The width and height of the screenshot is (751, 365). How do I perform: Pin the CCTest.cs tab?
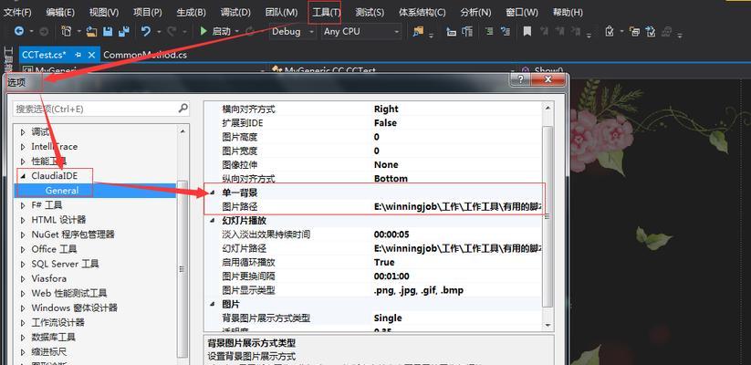78,55
